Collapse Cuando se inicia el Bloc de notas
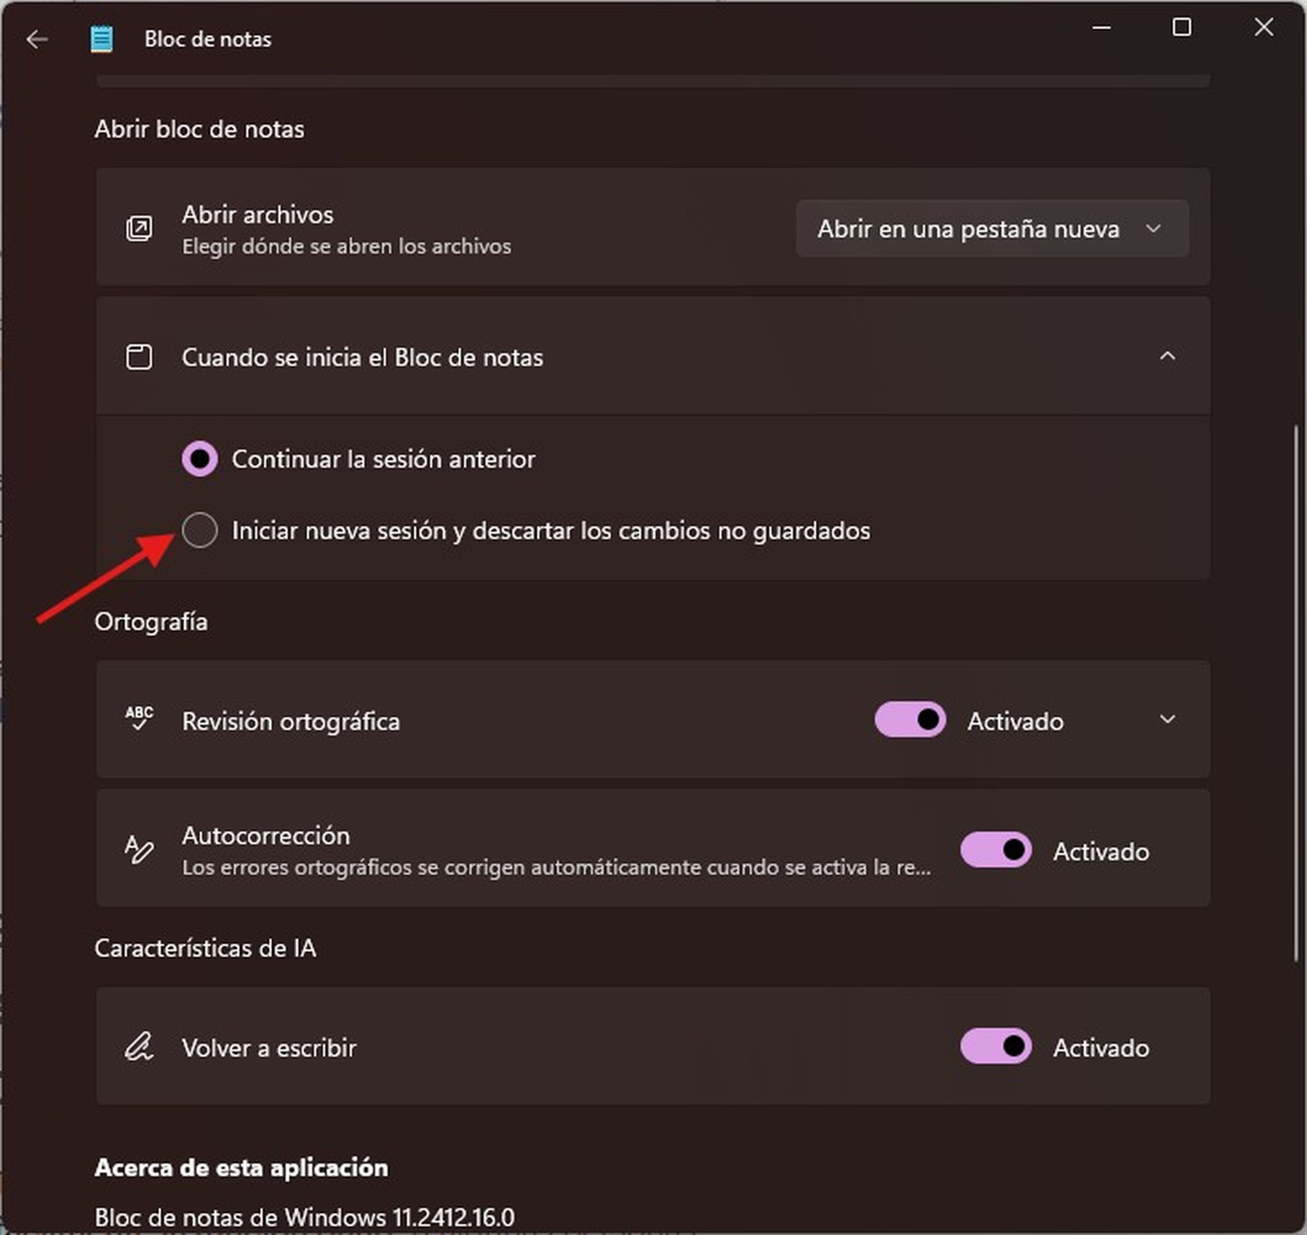 (1167, 356)
